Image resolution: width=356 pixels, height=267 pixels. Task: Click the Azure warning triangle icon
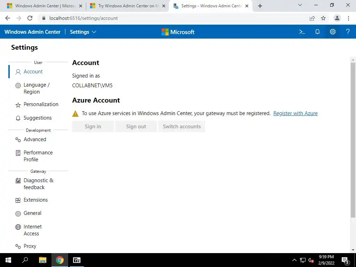tap(75, 114)
